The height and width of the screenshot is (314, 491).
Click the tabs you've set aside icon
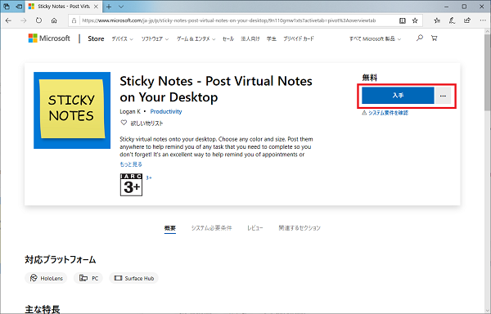click(x=7, y=7)
